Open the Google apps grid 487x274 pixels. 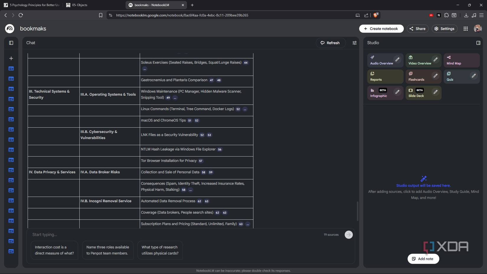pos(465,28)
